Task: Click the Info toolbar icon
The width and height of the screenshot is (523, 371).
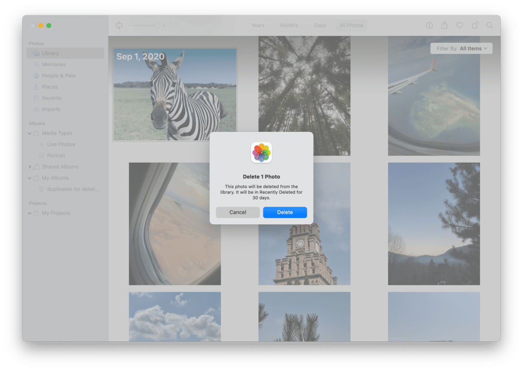Action: 429,25
